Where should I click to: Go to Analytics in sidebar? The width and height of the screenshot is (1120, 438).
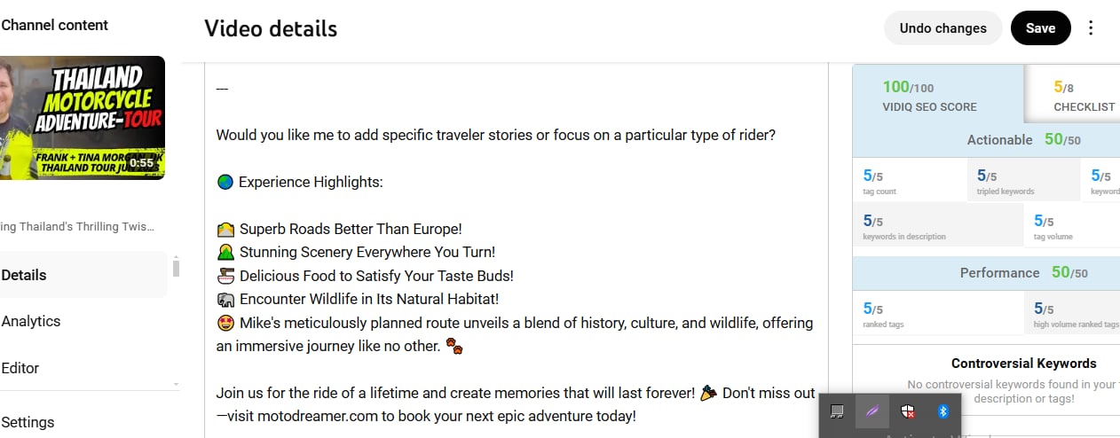31,321
